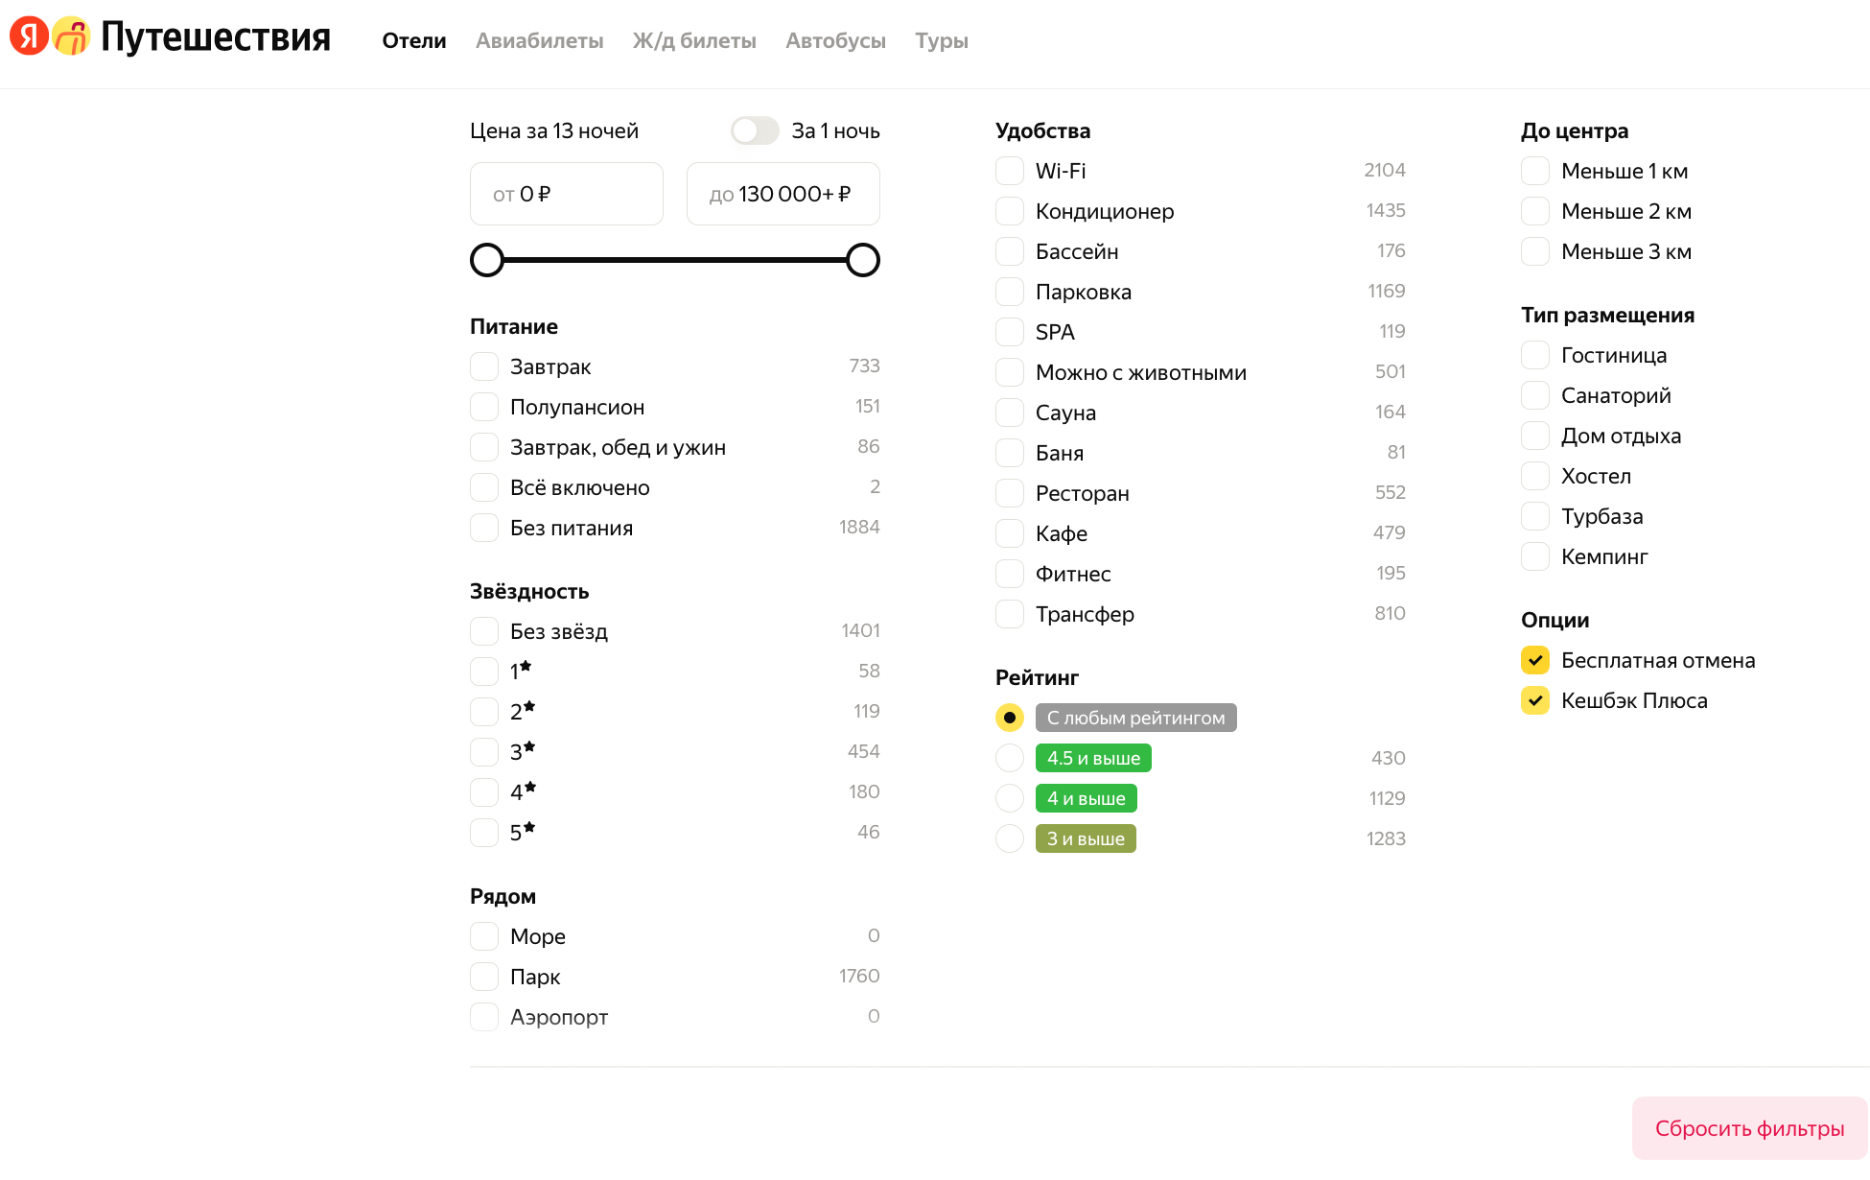1870x1180 pixels.
Task: Toggle the За 1 ночь price switch
Action: [755, 130]
